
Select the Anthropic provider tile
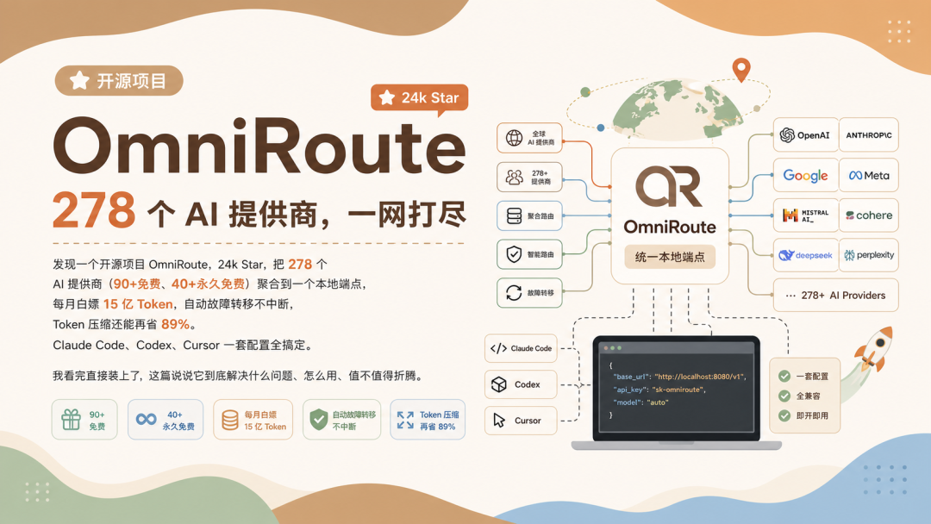869,134
